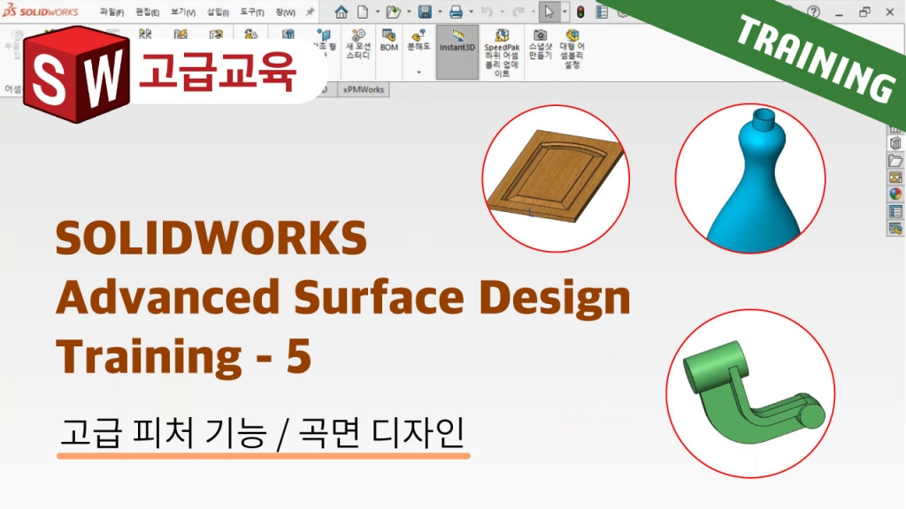Open the View Palette task pane icon
The width and height of the screenshot is (906, 509).
[x=895, y=177]
